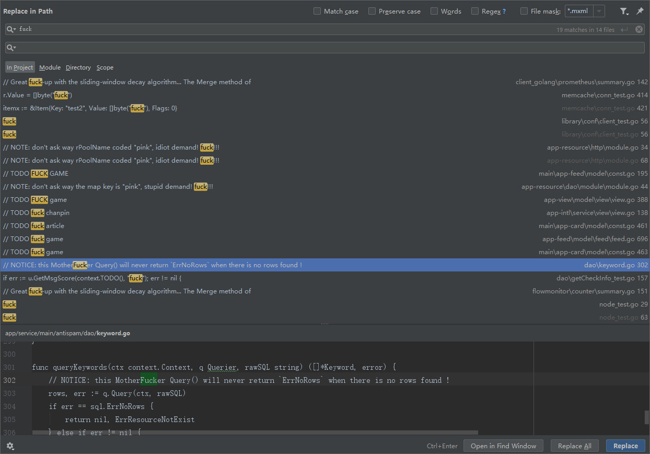Select the TODO chanpin result in app-intl view.go
This screenshot has width=650, height=454.
(325, 213)
